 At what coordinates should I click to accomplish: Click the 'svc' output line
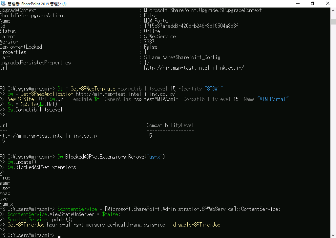(x=4, y=199)
